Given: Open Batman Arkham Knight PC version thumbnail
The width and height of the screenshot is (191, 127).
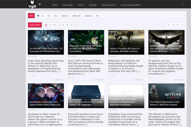Looking at the screenshot, I should coord(166,42).
